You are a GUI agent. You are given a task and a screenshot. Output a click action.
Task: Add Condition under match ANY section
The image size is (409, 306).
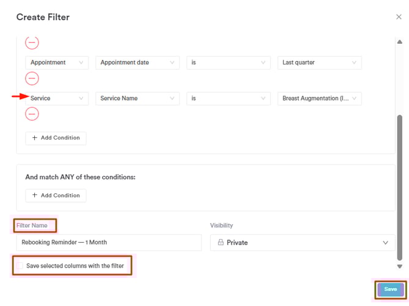click(x=56, y=196)
